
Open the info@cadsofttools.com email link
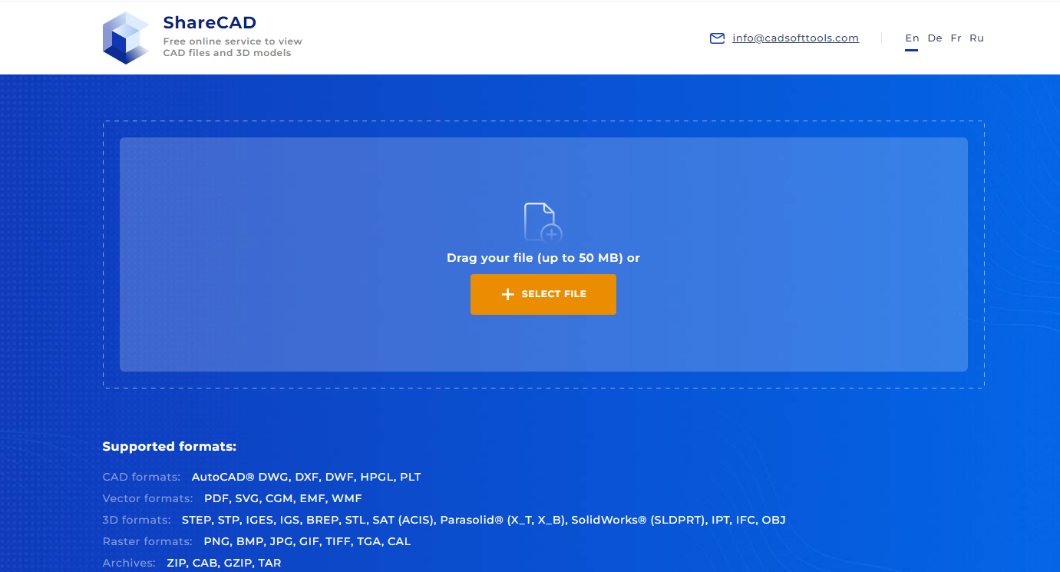tap(795, 38)
